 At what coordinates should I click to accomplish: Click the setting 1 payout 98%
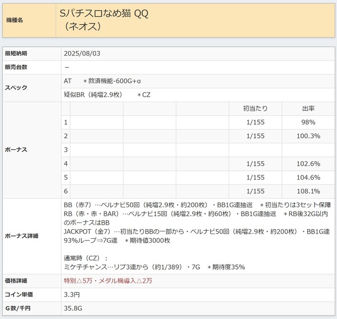pyautogui.click(x=308, y=122)
